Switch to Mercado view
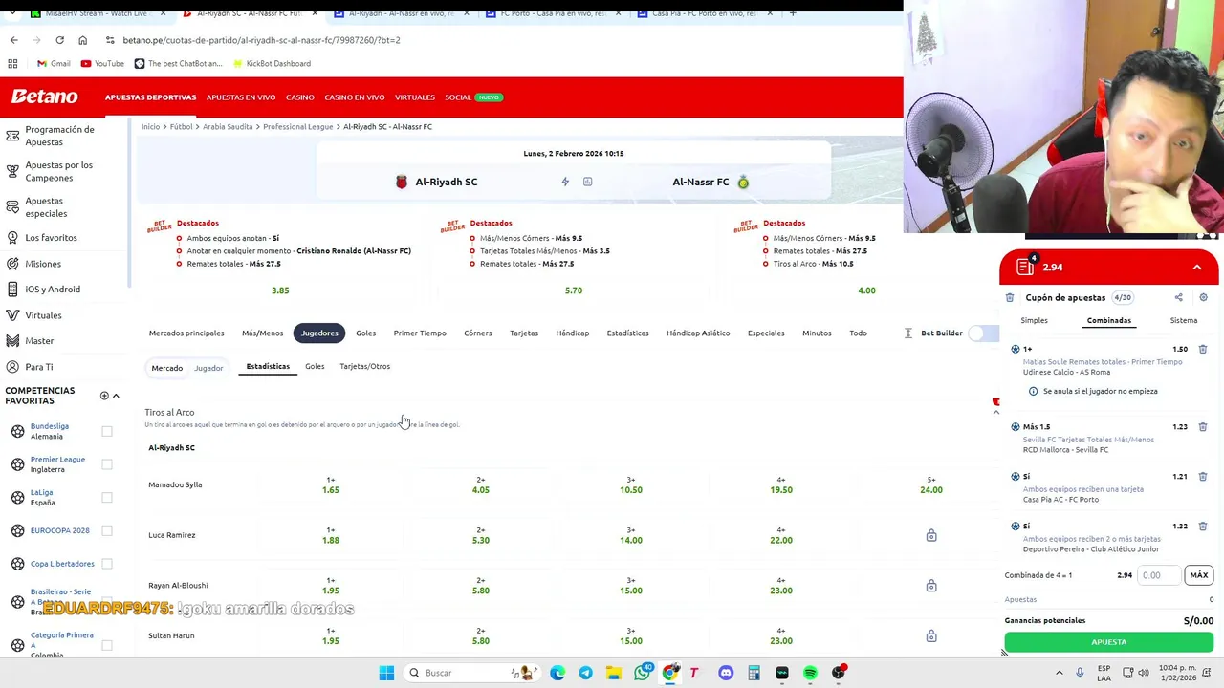This screenshot has height=688, width=1224. (166, 368)
